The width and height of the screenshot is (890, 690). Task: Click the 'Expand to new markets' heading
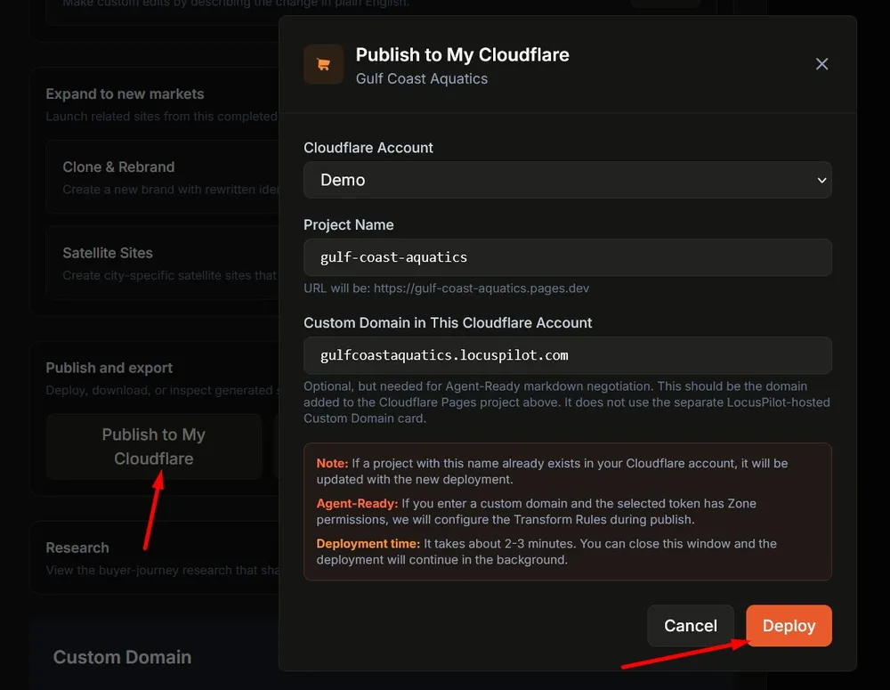pyautogui.click(x=125, y=93)
